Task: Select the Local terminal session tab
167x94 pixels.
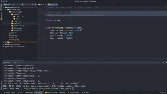Action: coord(14,63)
